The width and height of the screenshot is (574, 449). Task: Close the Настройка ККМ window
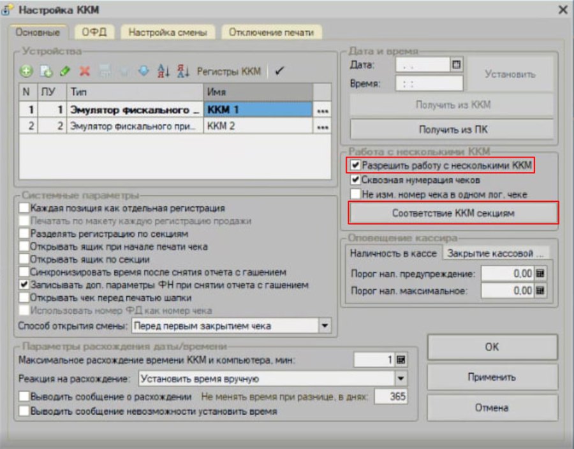(x=563, y=10)
